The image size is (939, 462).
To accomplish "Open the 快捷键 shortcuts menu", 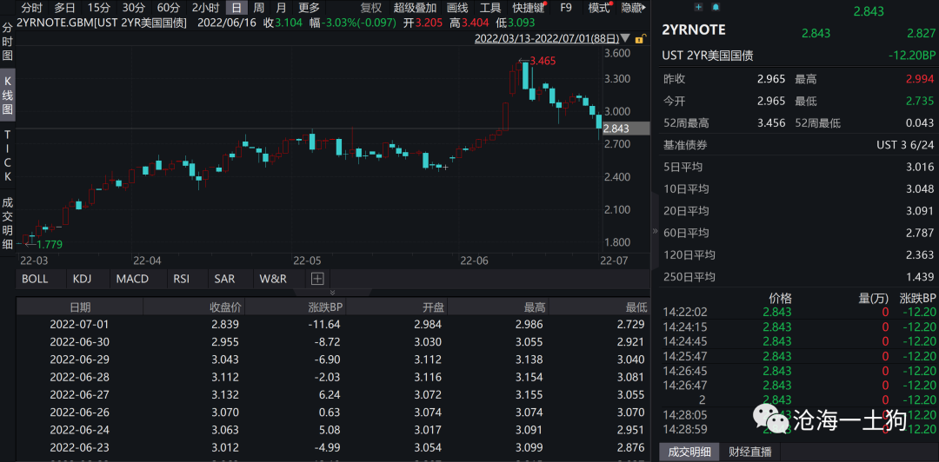I will click(x=529, y=8).
